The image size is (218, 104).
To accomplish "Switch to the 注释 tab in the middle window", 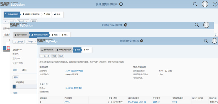I will click(x=24, y=70).
